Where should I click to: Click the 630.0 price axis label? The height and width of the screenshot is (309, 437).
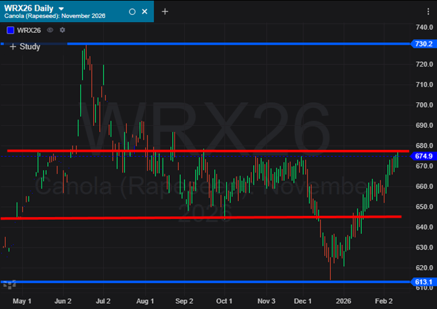click(x=424, y=248)
